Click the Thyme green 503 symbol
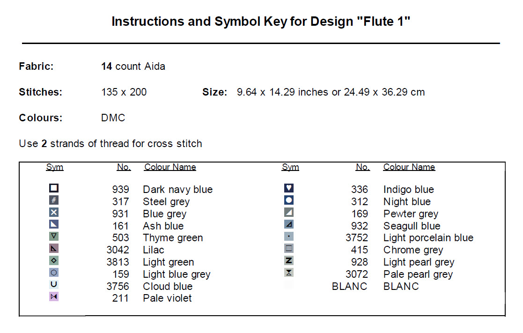 point(54,237)
